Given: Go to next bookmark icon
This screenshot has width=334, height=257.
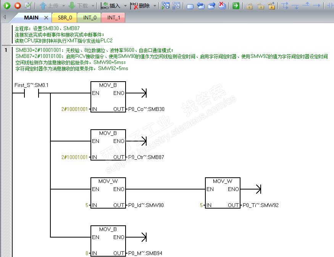Looking at the screenshot, I should pos(211,6).
